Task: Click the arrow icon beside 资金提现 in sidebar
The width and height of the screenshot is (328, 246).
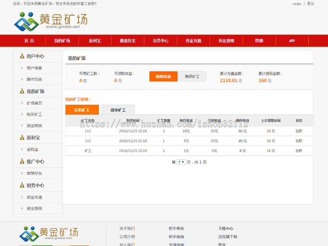Action: [x=22, y=208]
